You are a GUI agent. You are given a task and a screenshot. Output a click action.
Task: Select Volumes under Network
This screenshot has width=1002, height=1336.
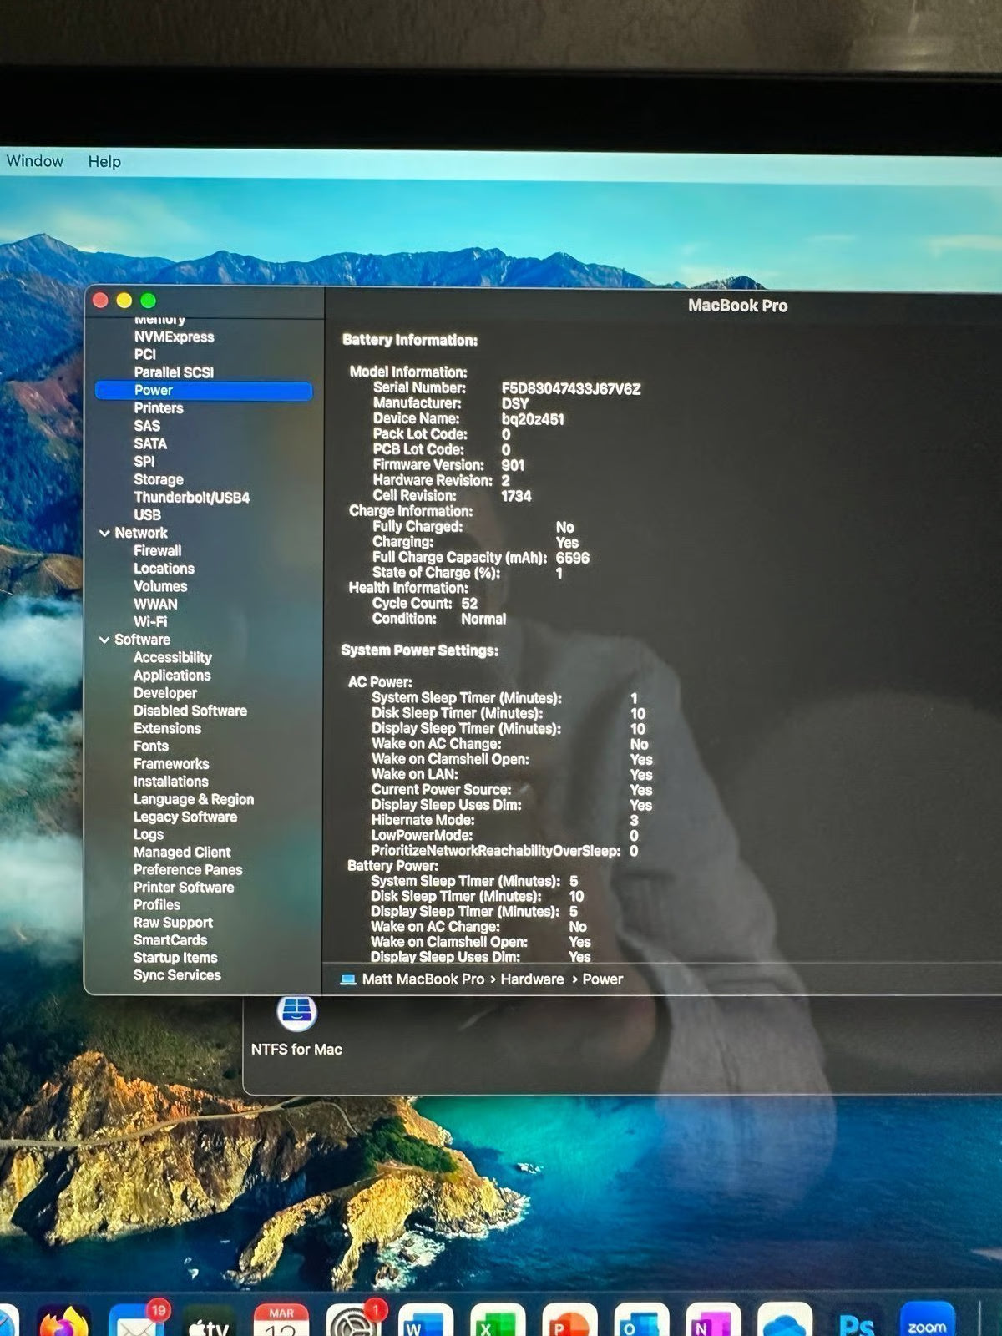160,586
